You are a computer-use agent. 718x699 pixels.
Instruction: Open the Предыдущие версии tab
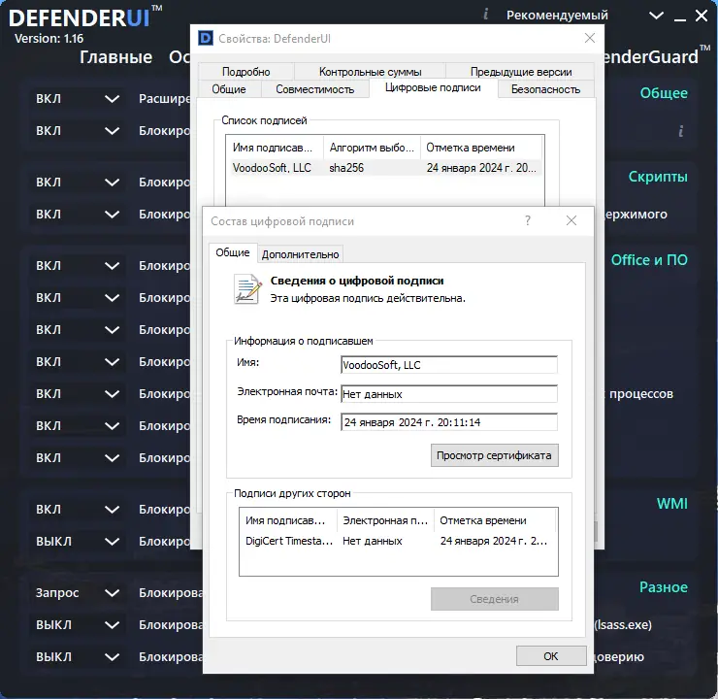click(x=521, y=72)
